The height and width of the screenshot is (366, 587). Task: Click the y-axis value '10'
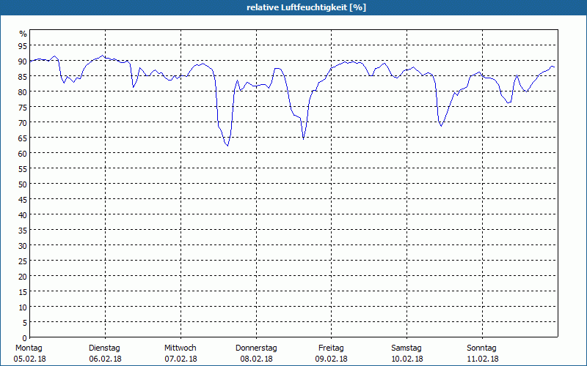point(23,307)
